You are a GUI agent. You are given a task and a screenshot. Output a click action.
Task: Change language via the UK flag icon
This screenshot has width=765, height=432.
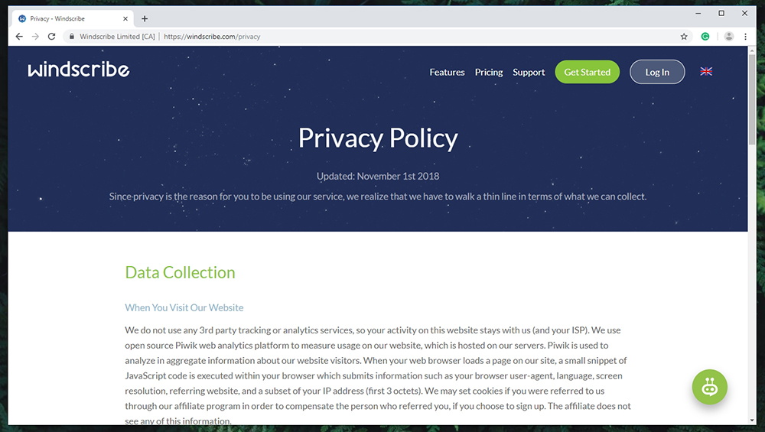pyautogui.click(x=706, y=72)
